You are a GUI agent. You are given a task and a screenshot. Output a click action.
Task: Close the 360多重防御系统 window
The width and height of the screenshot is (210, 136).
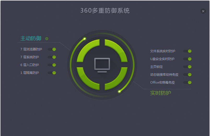[x=203, y=11]
